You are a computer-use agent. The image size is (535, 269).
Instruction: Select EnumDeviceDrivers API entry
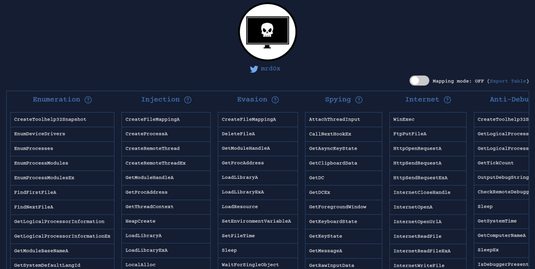pos(40,134)
